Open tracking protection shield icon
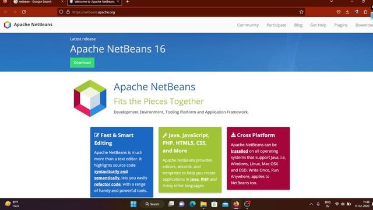The height and width of the screenshot is (210, 373). point(61,12)
